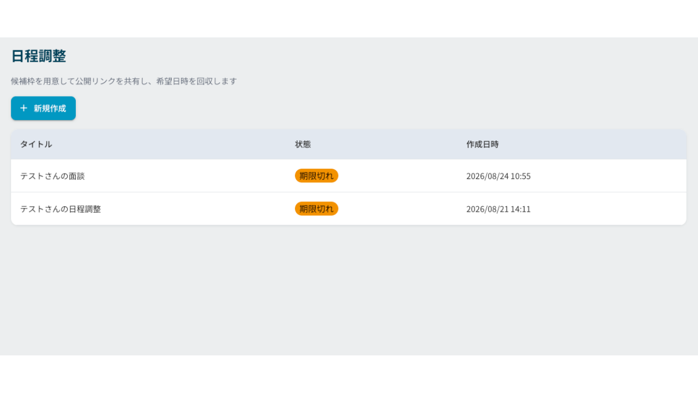Click the 期限切れ badge for テストさんの日程調整
This screenshot has height=393, width=698.
pyautogui.click(x=316, y=209)
